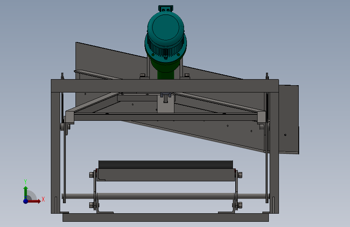Select the long horizontal shaft rod

pos(166,196)
